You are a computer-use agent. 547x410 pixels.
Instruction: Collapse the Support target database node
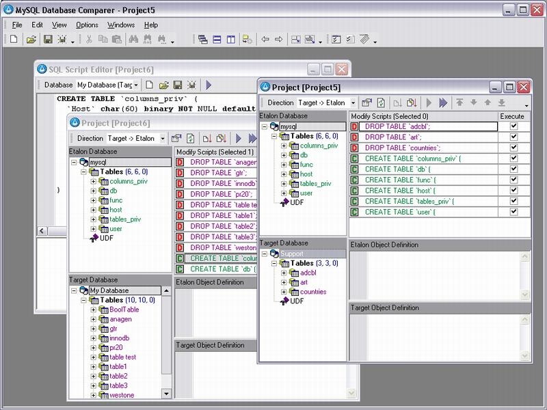265,254
